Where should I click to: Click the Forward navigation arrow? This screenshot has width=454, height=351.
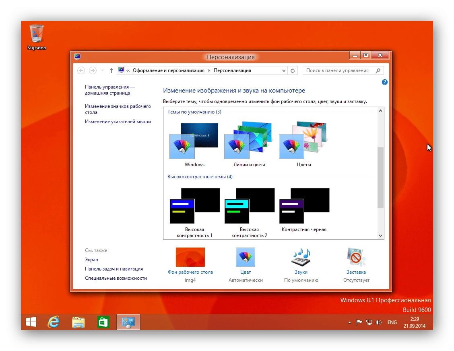coord(93,70)
